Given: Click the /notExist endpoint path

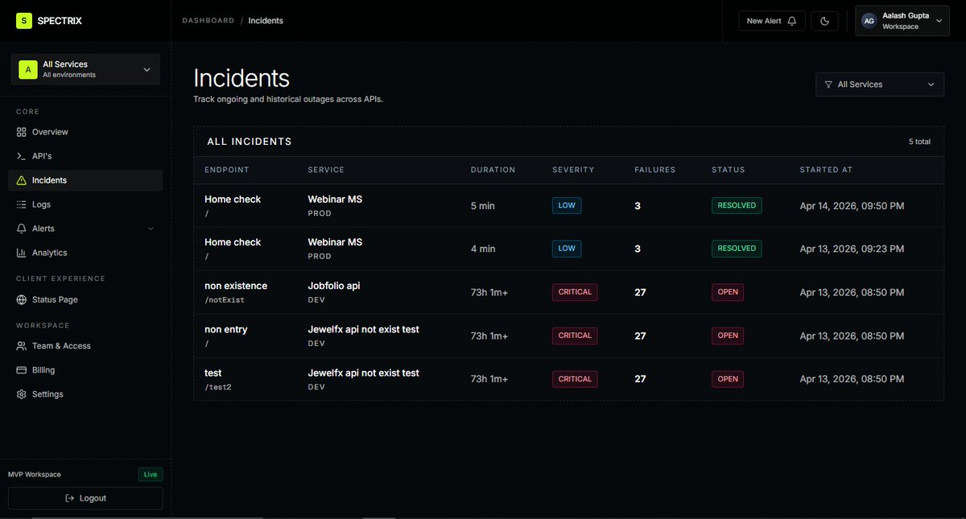Looking at the screenshot, I should [x=225, y=300].
